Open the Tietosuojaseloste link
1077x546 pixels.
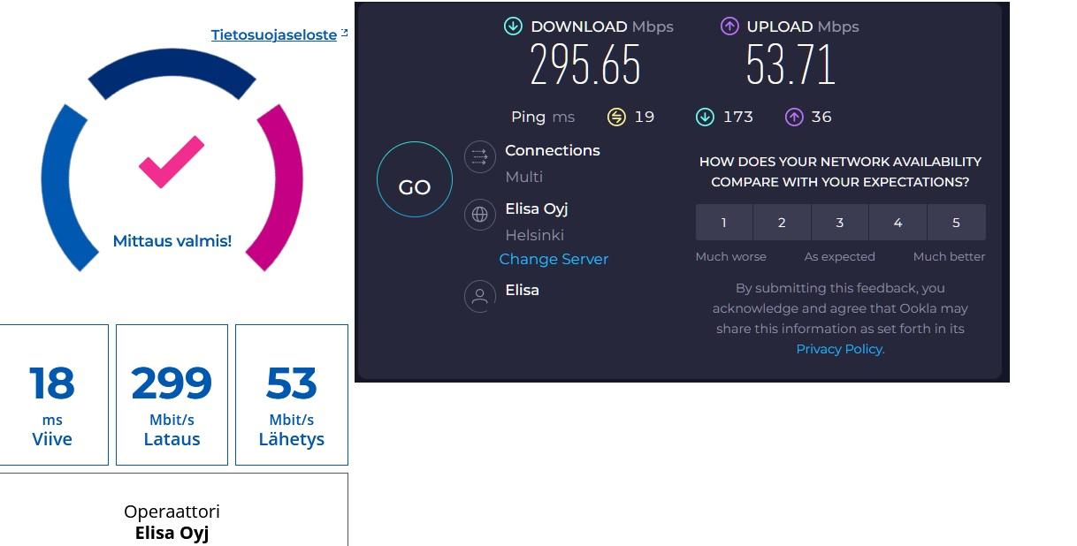point(274,35)
